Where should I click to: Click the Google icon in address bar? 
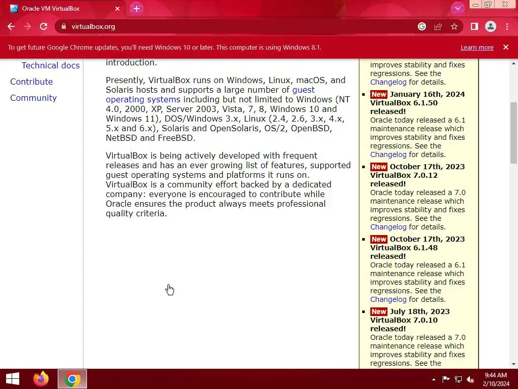(x=421, y=26)
